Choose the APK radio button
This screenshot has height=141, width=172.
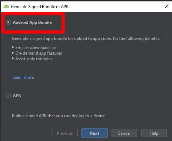(x=8, y=95)
